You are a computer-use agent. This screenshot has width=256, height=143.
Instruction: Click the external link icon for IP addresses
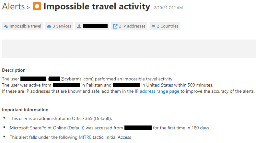click(x=115, y=26)
